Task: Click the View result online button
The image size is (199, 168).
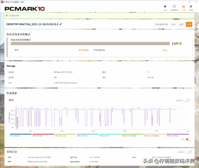Action: [161, 24]
